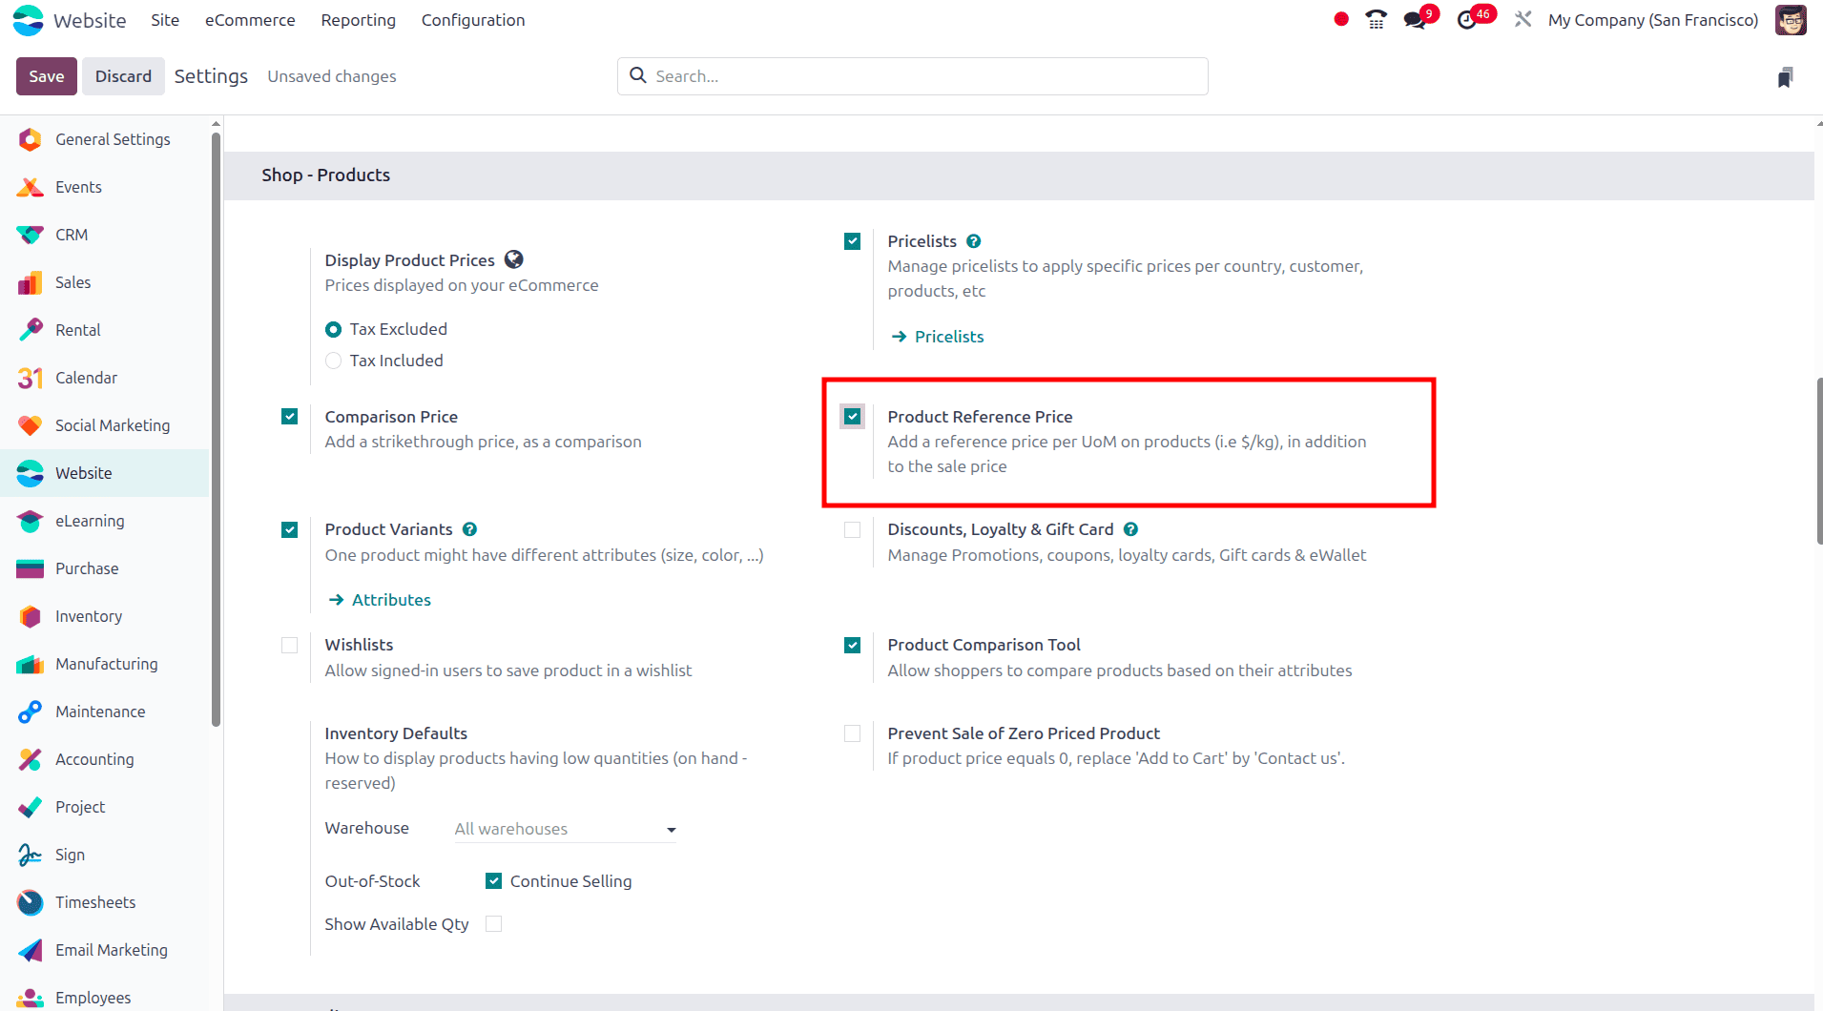1823x1011 pixels.
Task: Follow the Pricelists arrow link
Action: click(x=938, y=337)
